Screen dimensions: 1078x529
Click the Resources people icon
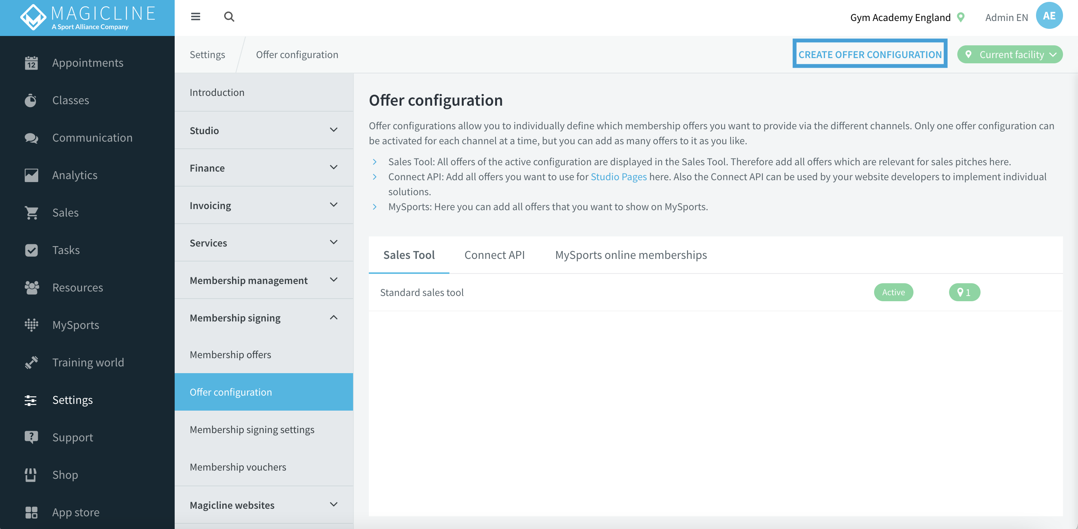tap(32, 288)
